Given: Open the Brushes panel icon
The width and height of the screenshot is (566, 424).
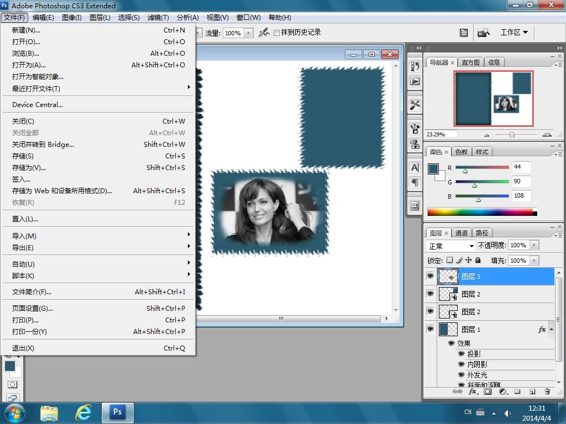Looking at the screenshot, I should 415,128.
